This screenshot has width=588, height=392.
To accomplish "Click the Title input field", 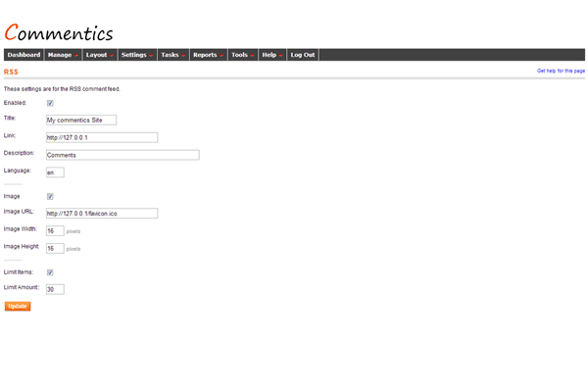I will point(81,120).
